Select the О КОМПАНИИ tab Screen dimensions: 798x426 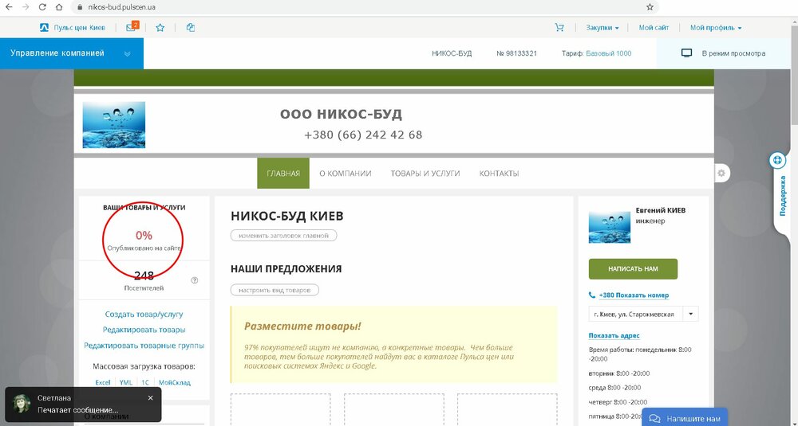[x=345, y=173]
